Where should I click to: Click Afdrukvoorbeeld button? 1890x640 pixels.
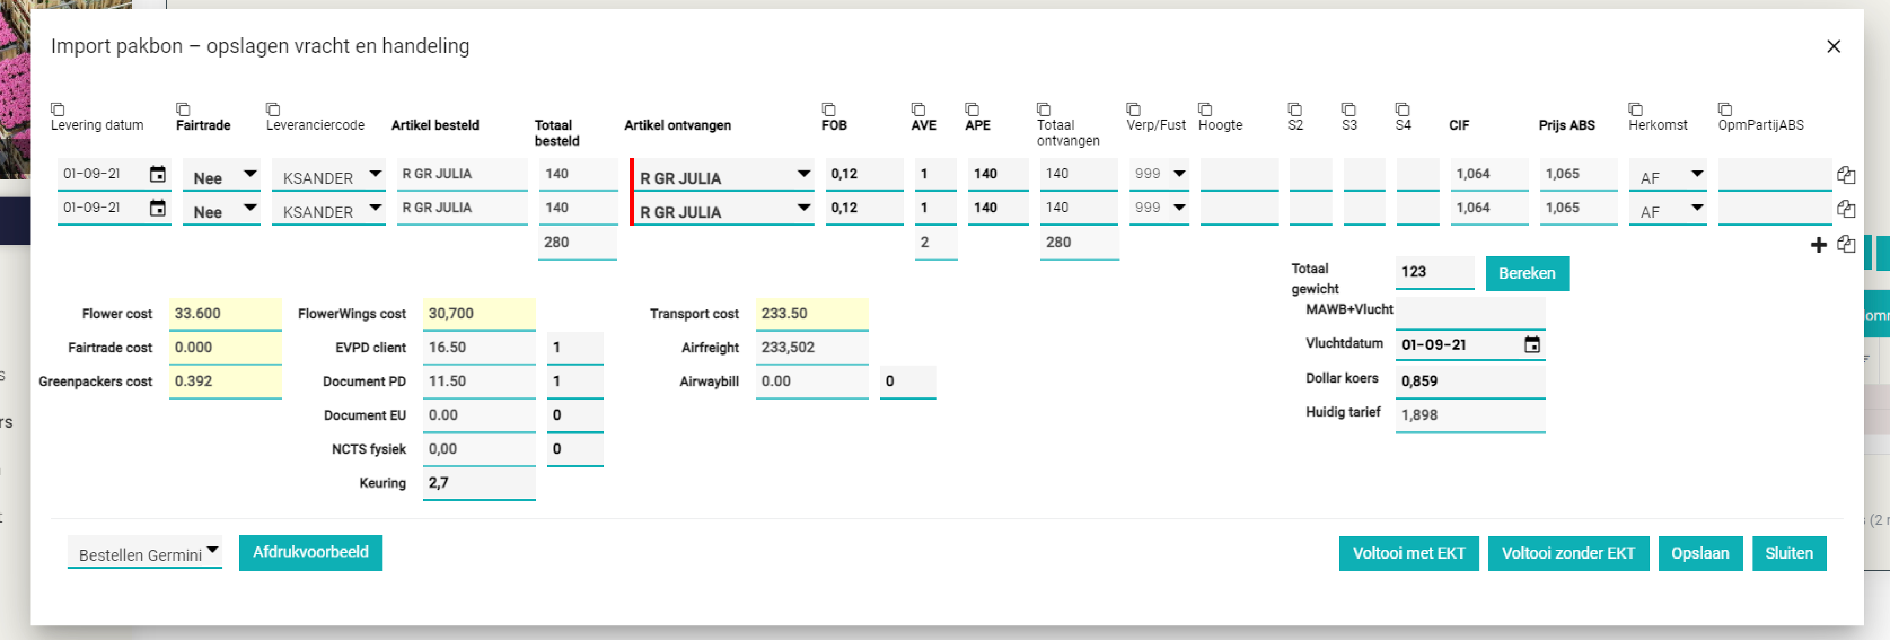coord(310,552)
